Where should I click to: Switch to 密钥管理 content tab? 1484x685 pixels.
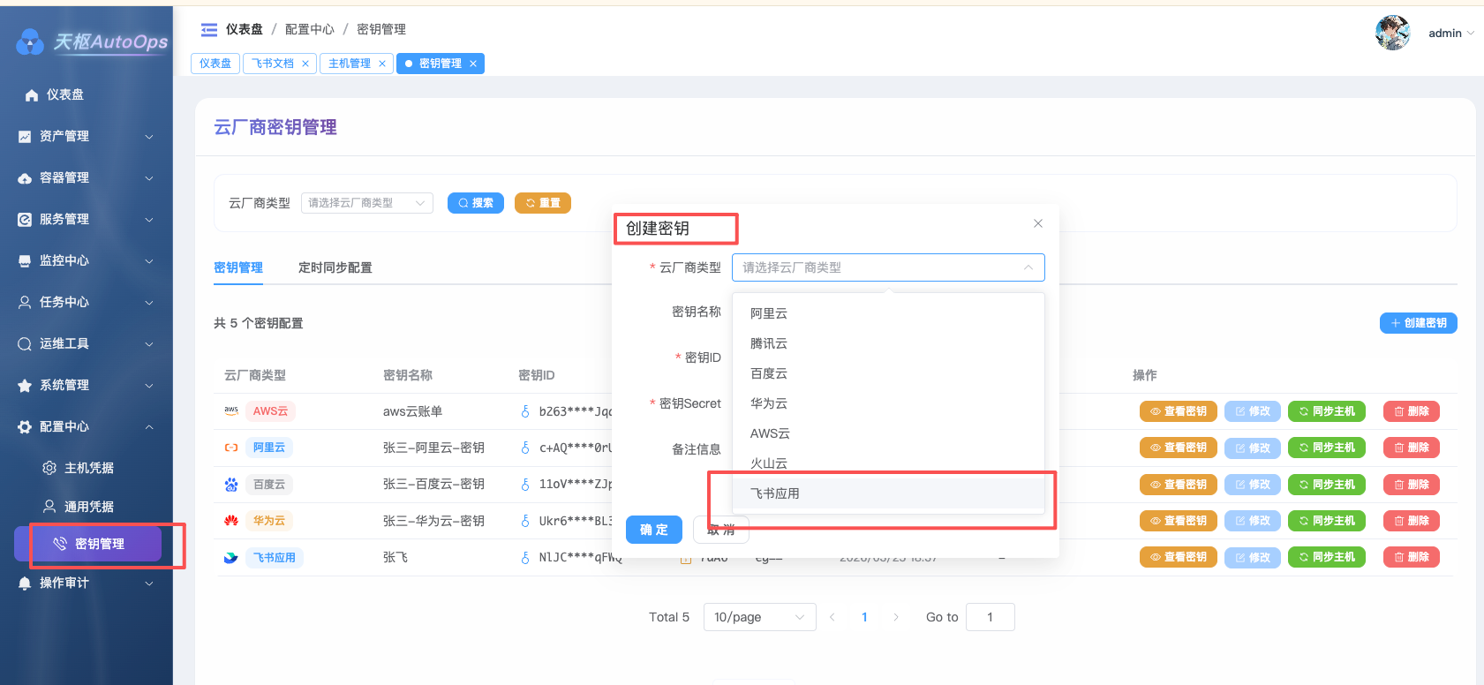tap(238, 267)
